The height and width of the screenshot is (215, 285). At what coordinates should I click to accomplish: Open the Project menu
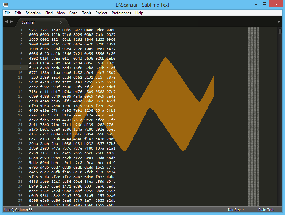click(101, 13)
